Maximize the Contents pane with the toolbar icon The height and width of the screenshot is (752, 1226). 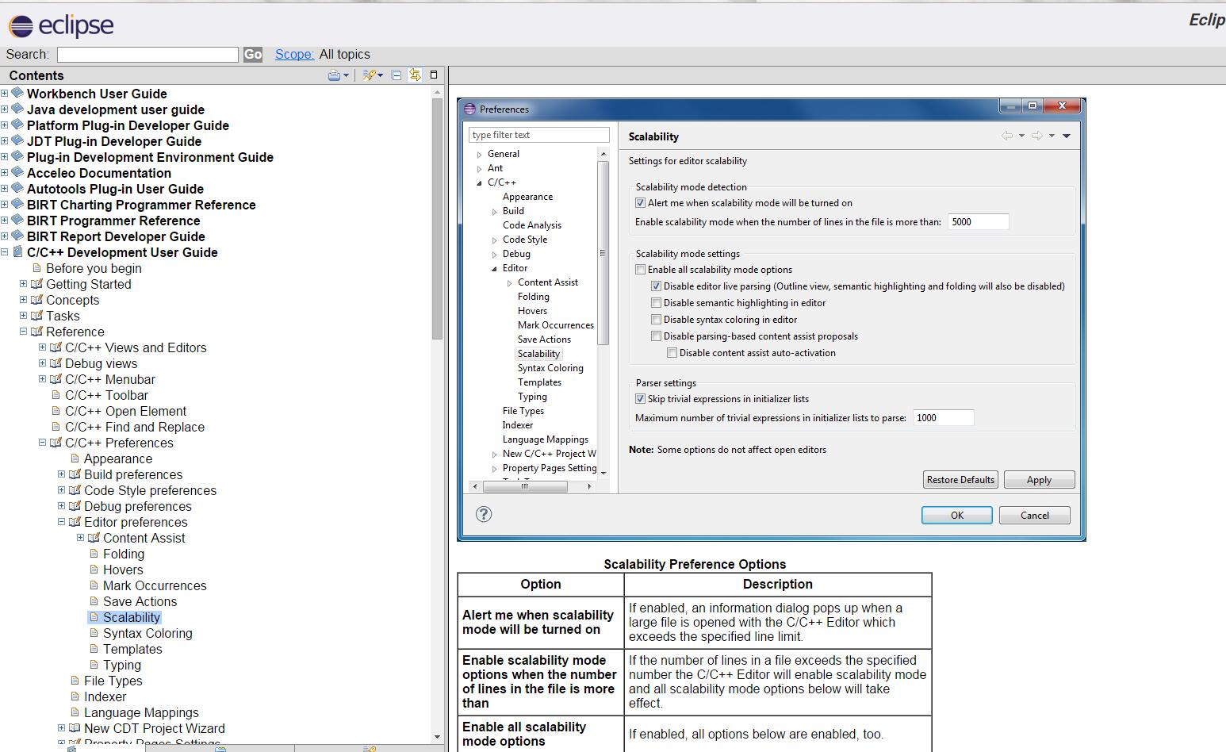coord(434,75)
